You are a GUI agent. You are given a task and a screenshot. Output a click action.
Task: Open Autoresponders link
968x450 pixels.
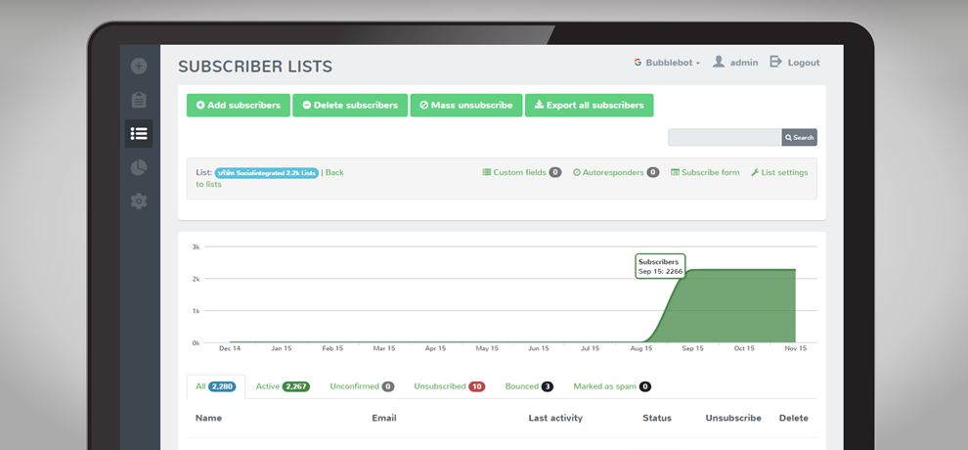coord(616,172)
